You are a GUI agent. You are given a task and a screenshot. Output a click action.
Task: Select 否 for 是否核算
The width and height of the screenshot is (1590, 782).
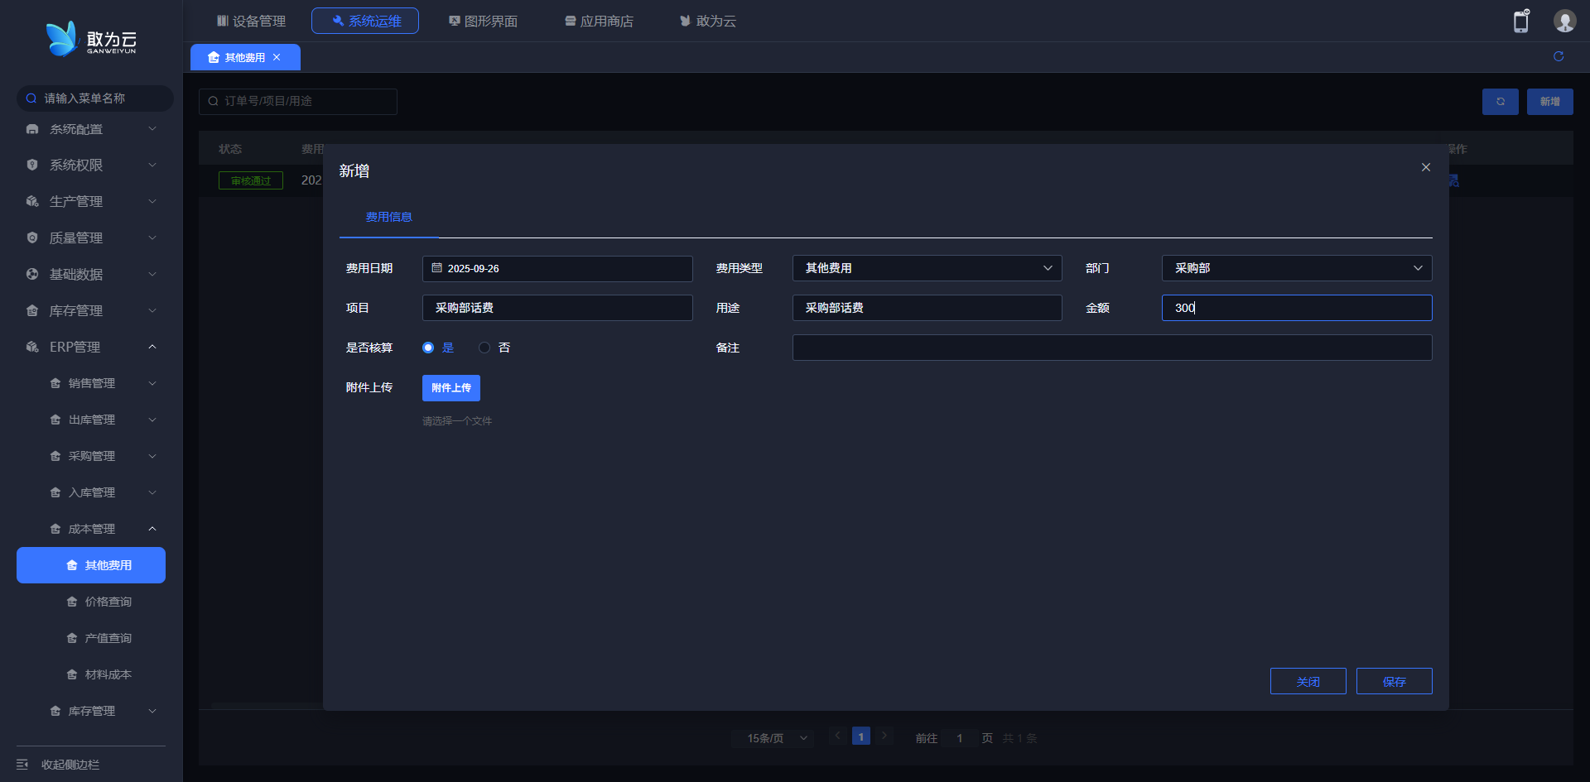pos(484,348)
